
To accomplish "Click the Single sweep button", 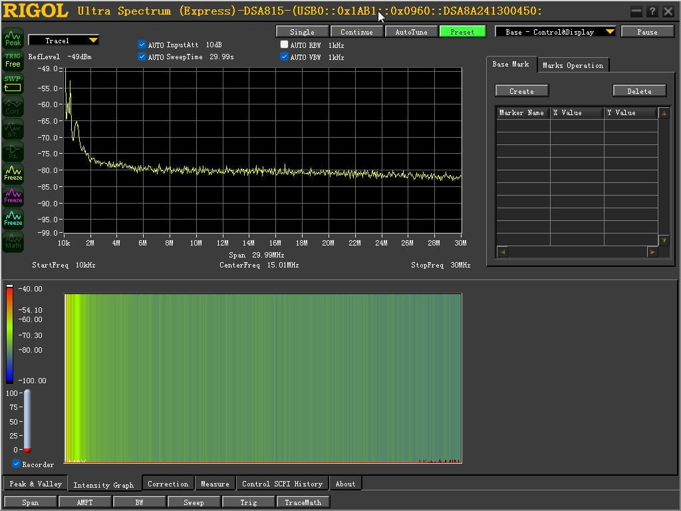I will click(x=303, y=32).
